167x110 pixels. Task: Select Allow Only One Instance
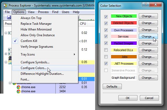point(45,35)
